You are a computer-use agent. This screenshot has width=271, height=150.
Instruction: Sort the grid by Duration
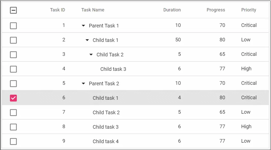(x=172, y=10)
